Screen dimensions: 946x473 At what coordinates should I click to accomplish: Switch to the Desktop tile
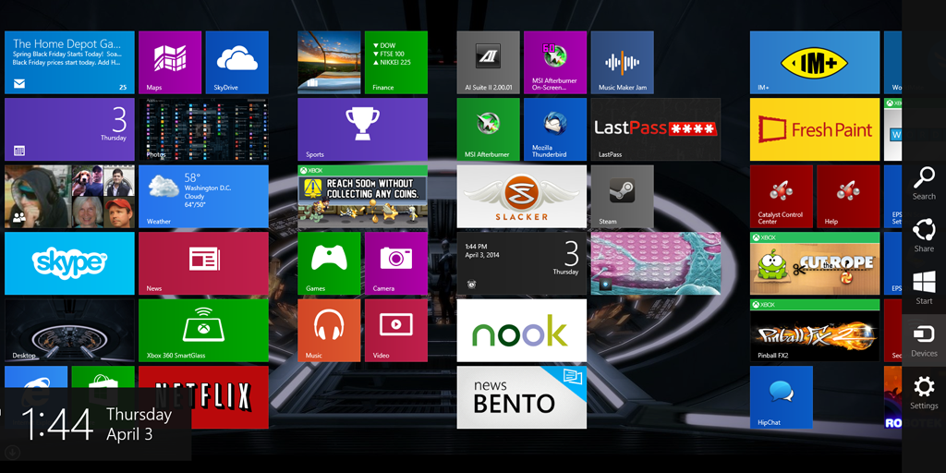(x=69, y=331)
